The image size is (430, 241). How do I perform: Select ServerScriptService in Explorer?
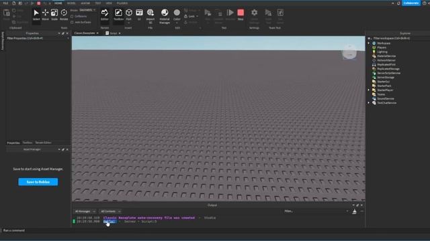point(388,73)
